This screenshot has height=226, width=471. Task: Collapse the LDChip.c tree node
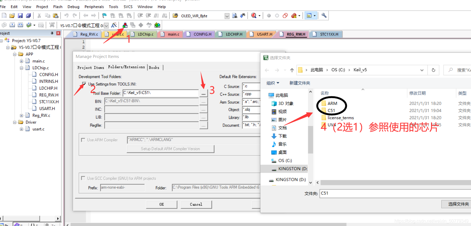pyautogui.click(x=21, y=68)
